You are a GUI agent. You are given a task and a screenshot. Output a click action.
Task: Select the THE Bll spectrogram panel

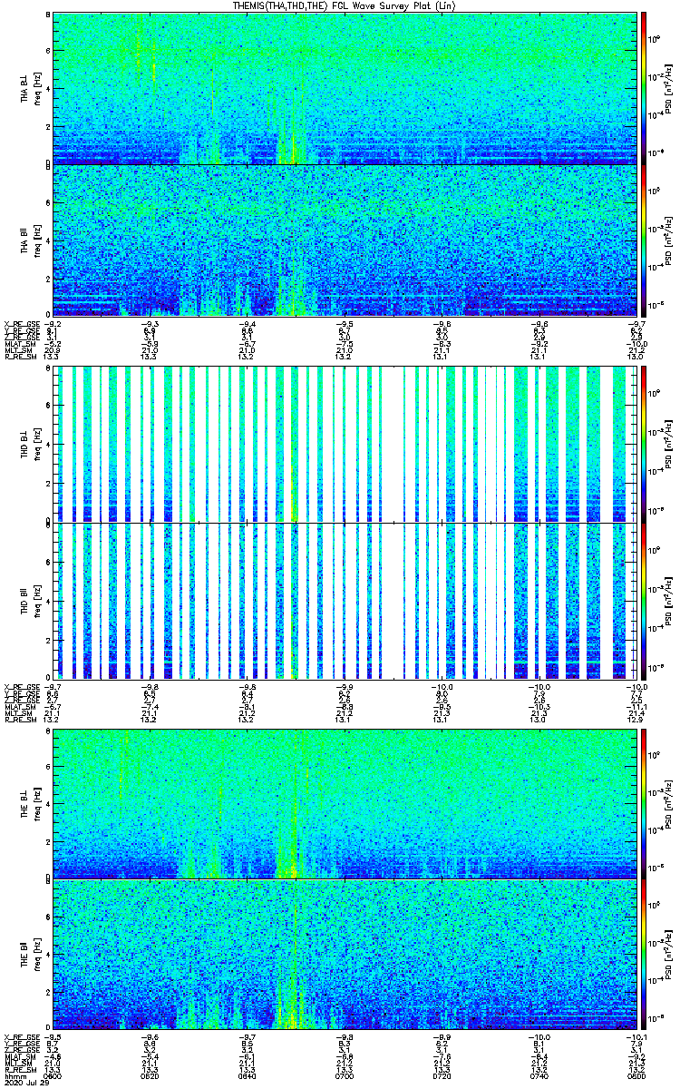click(x=346, y=955)
